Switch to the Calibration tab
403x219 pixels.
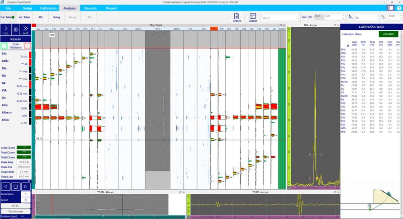[48, 9]
